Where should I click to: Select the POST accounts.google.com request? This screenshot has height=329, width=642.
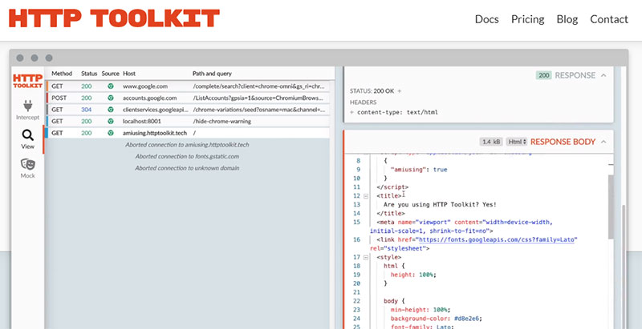coord(189,98)
